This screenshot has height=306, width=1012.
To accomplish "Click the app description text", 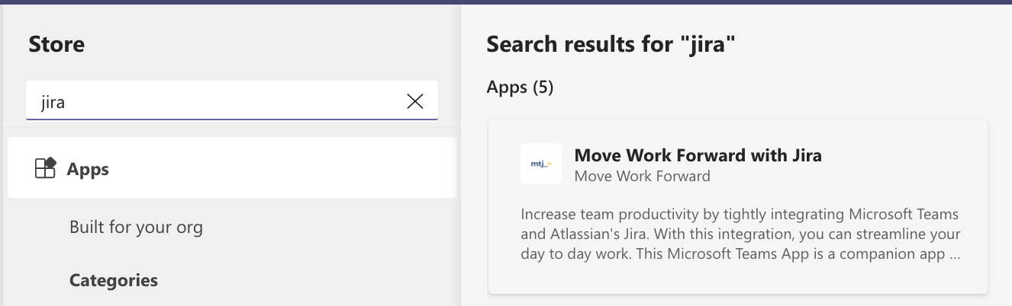I will coord(739,234).
